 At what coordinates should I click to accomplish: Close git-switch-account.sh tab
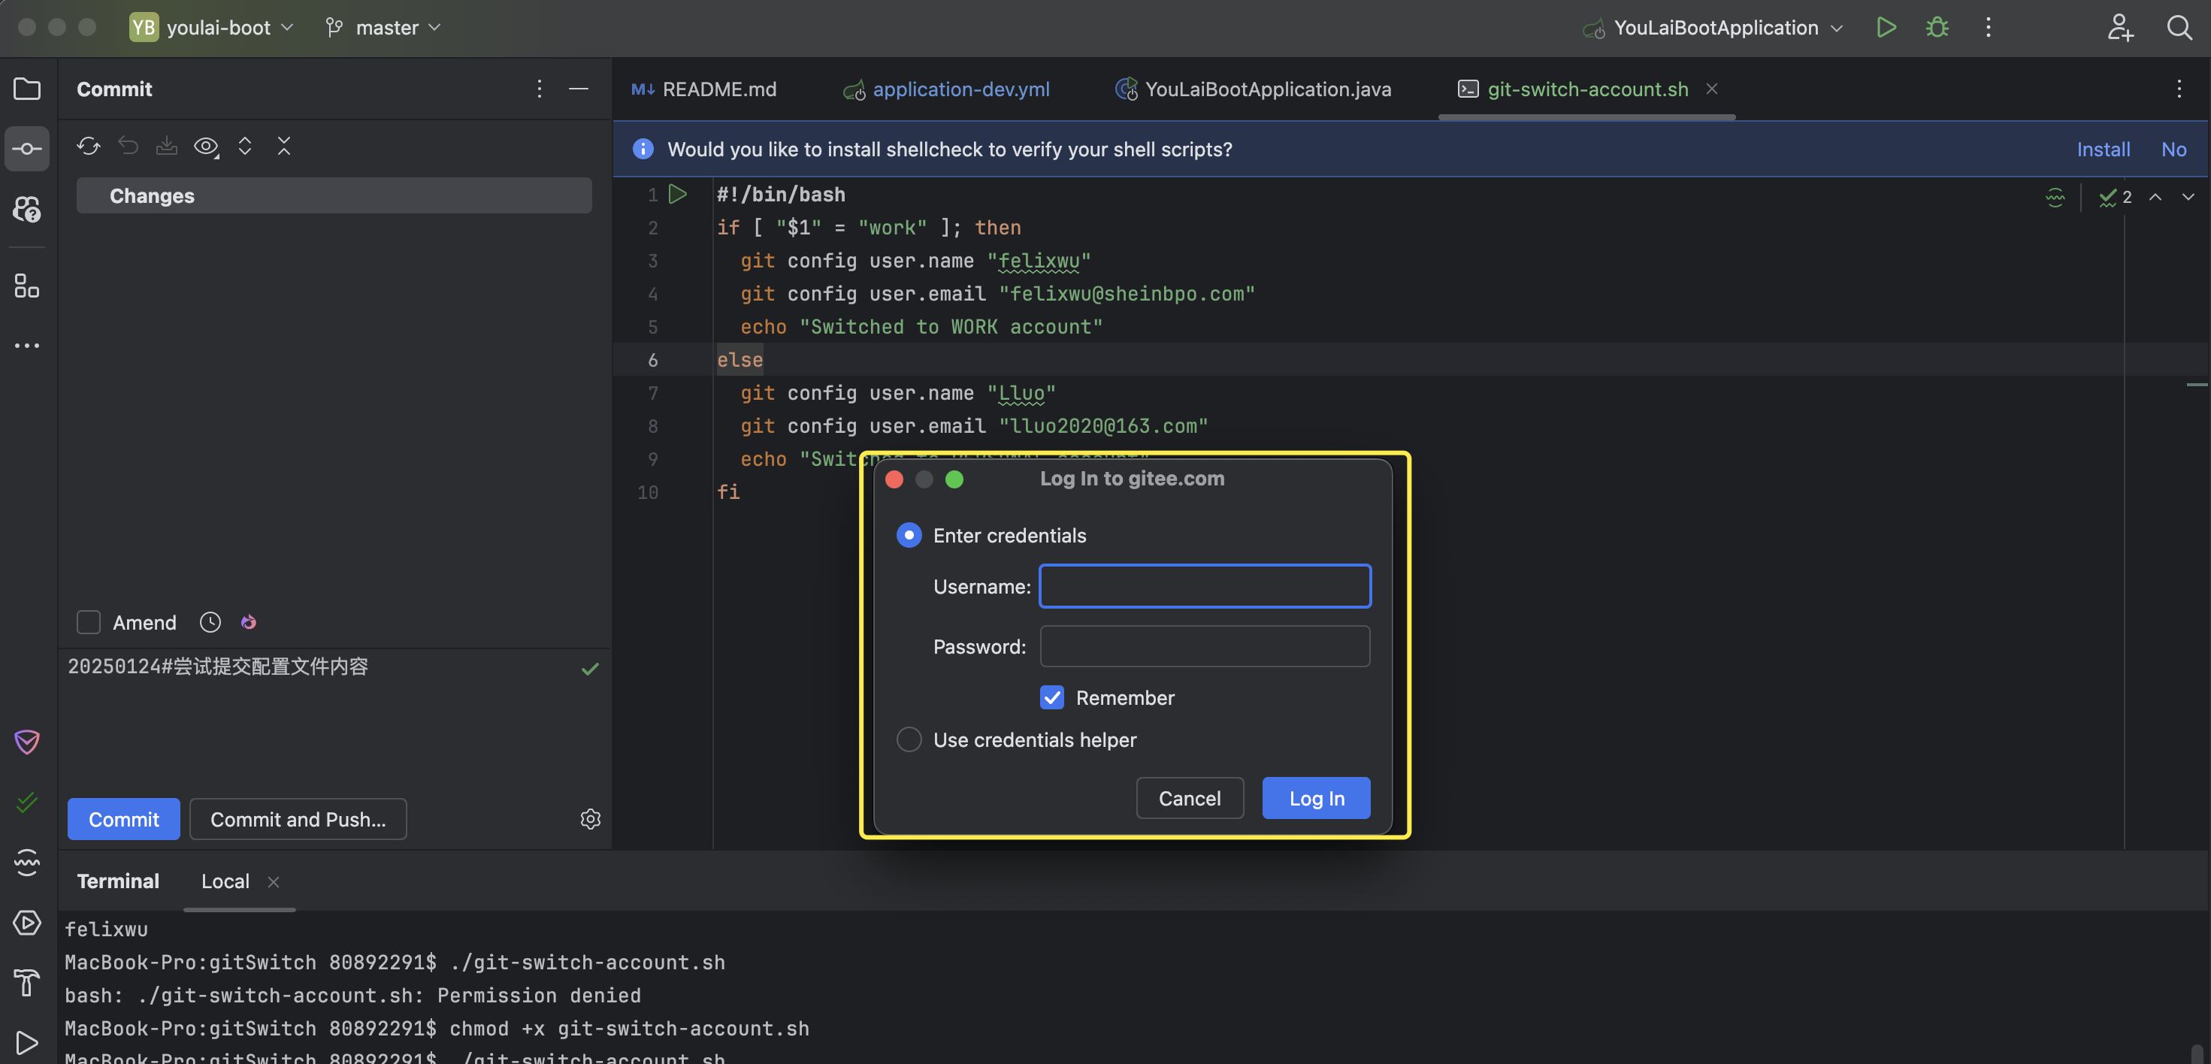(1711, 89)
